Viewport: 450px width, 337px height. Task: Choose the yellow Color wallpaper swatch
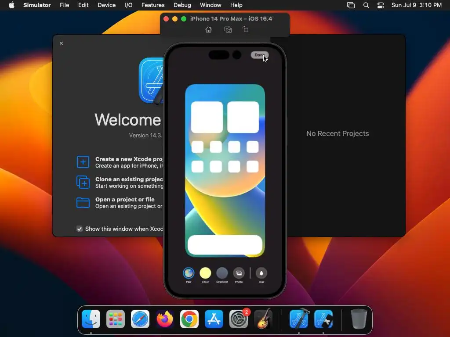205,273
